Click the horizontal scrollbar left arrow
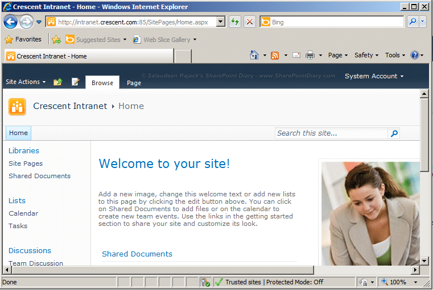Screen dimensions: 433x290 pos(7,270)
